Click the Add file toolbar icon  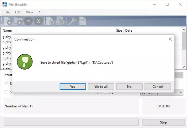[x=8, y=21]
